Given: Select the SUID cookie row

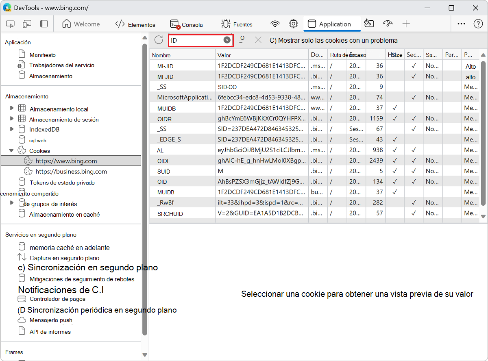Looking at the screenshot, I should click(315, 171).
